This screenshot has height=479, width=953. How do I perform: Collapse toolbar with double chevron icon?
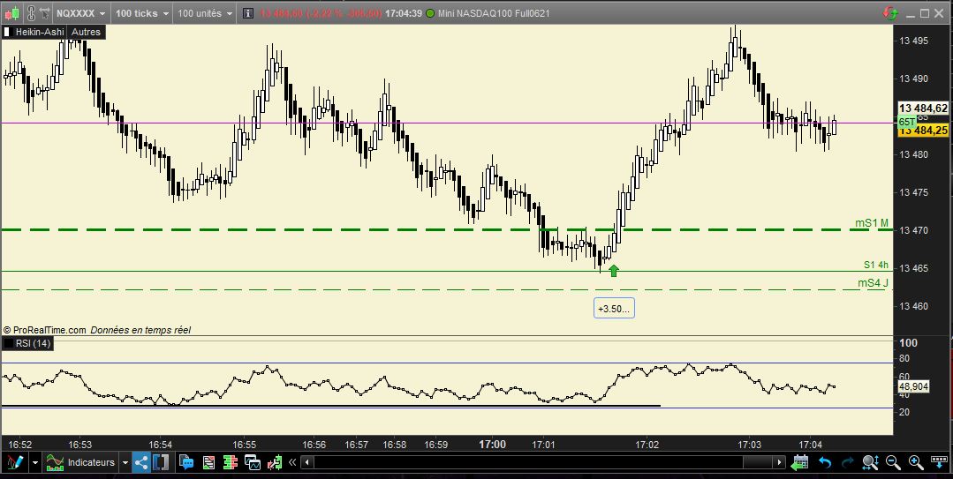coord(292,462)
